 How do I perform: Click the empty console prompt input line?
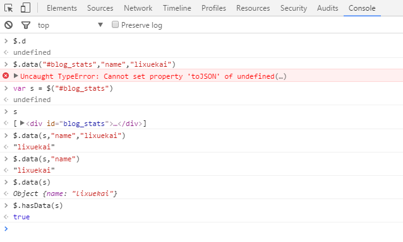[x=206, y=229]
